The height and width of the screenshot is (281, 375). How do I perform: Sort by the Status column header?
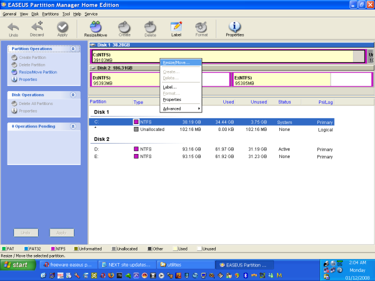pos(284,102)
